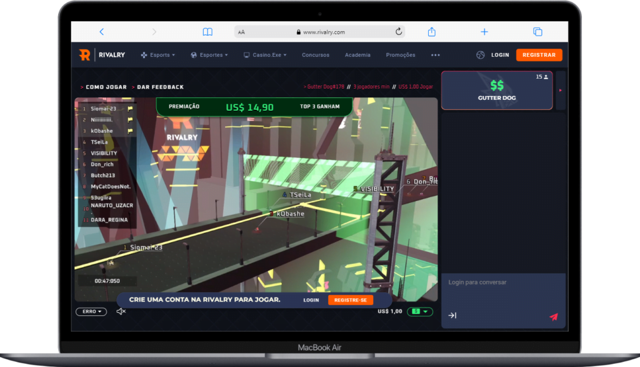
Task: Open the Concursos menu item
Action: coord(316,55)
